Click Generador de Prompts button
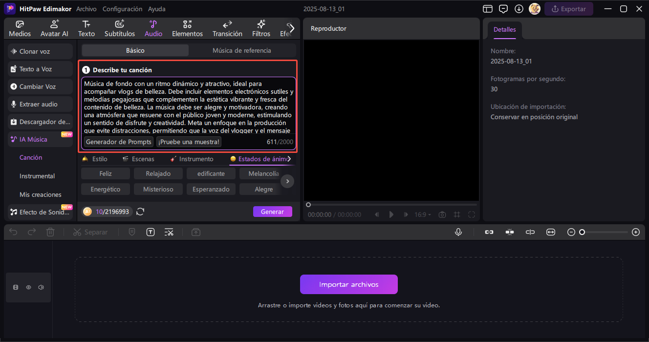Image resolution: width=649 pixels, height=342 pixels. 119,142
